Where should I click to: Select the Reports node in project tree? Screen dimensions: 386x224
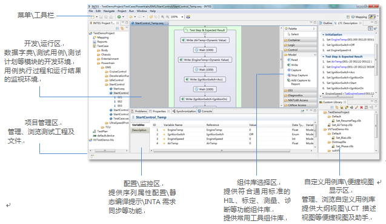[100, 42]
